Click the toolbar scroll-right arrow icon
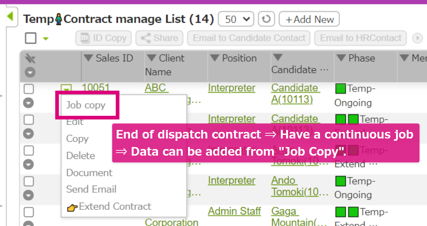The image size is (427, 226). [417, 38]
